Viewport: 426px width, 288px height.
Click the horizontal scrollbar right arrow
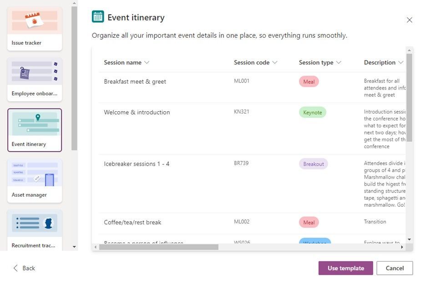[402, 247]
